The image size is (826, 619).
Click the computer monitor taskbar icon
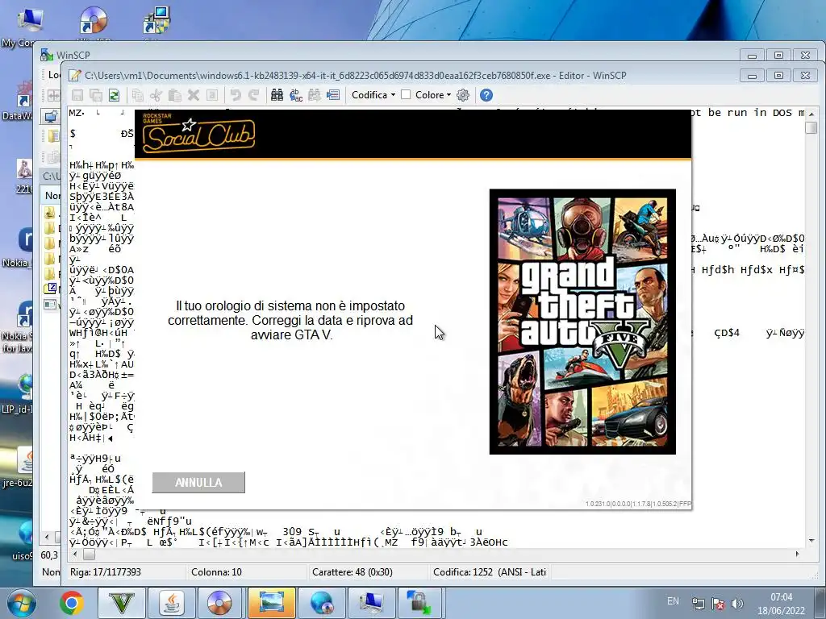(371, 603)
